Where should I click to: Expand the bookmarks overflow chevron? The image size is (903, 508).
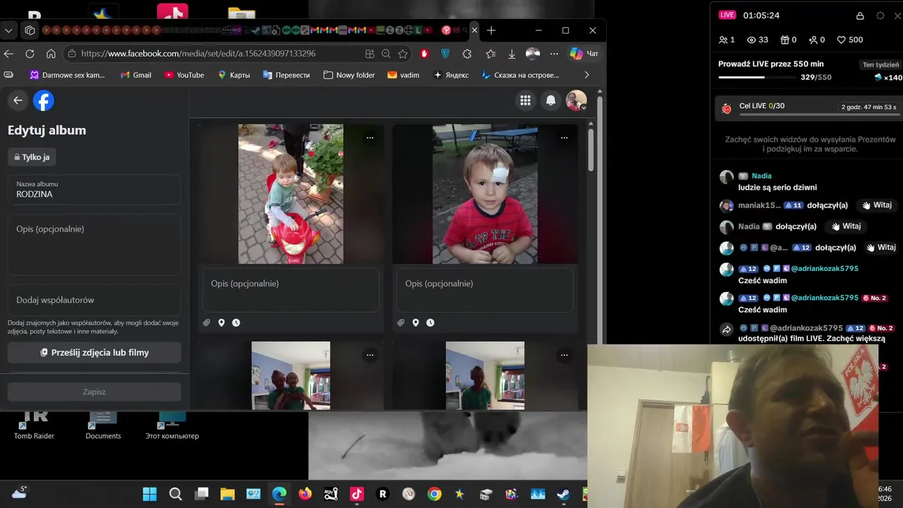coord(586,75)
